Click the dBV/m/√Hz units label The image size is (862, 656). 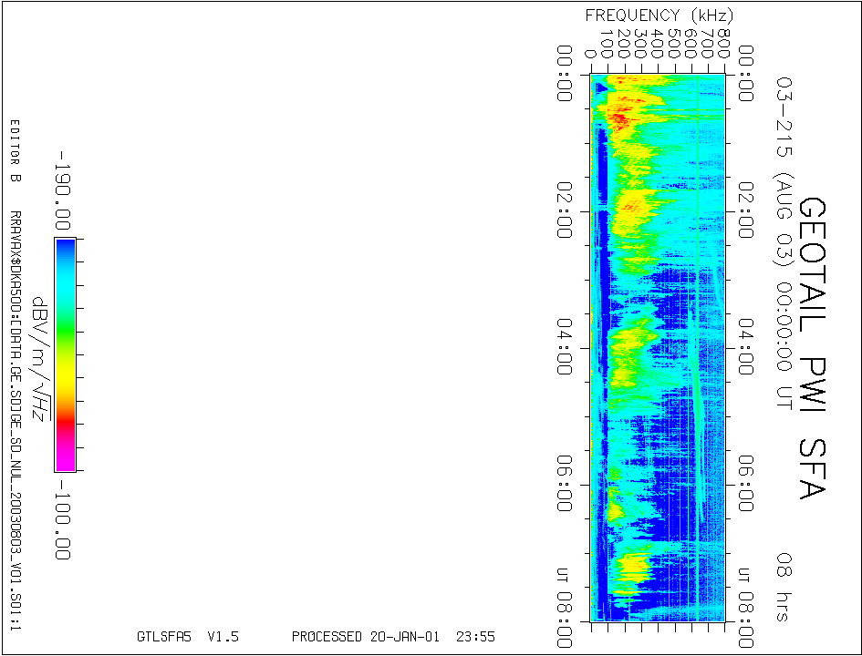(38, 358)
